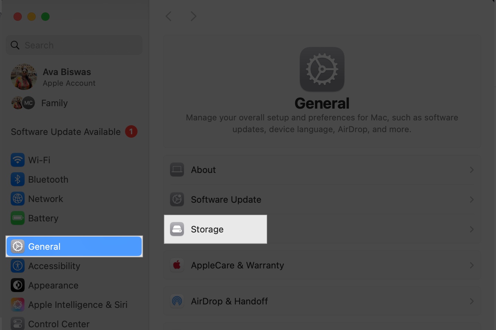Image resolution: width=496 pixels, height=330 pixels.
Task: Click the Accessibility icon in the sidebar
Action: coord(17,266)
